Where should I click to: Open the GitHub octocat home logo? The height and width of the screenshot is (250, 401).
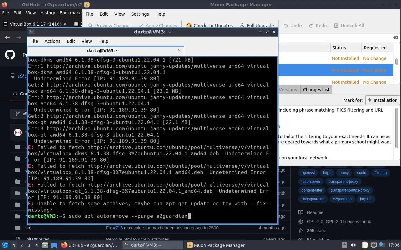click(x=10, y=55)
